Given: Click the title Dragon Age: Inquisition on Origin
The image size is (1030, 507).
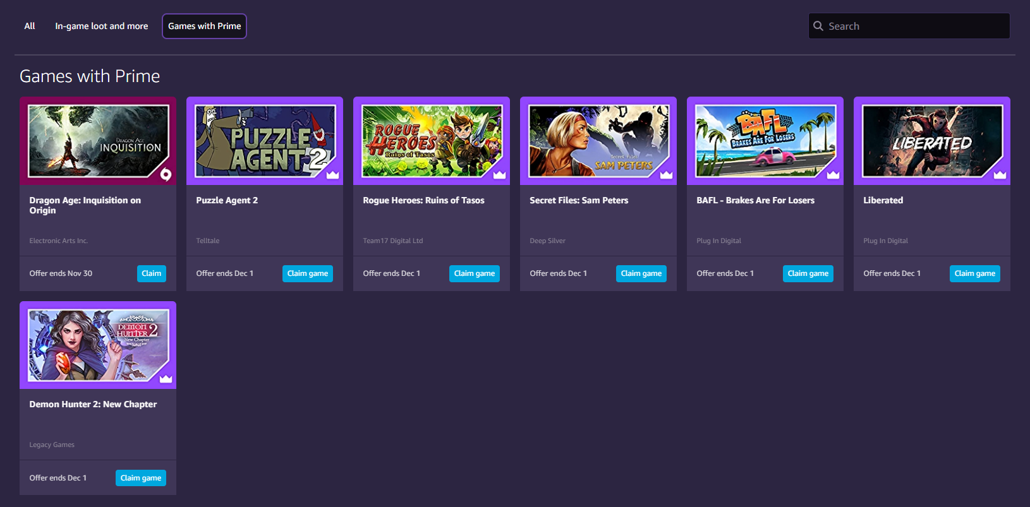Looking at the screenshot, I should [85, 205].
